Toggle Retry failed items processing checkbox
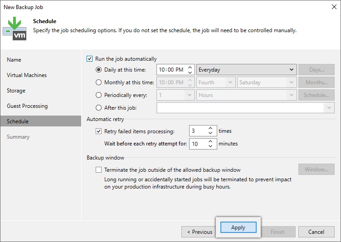 pos(98,131)
